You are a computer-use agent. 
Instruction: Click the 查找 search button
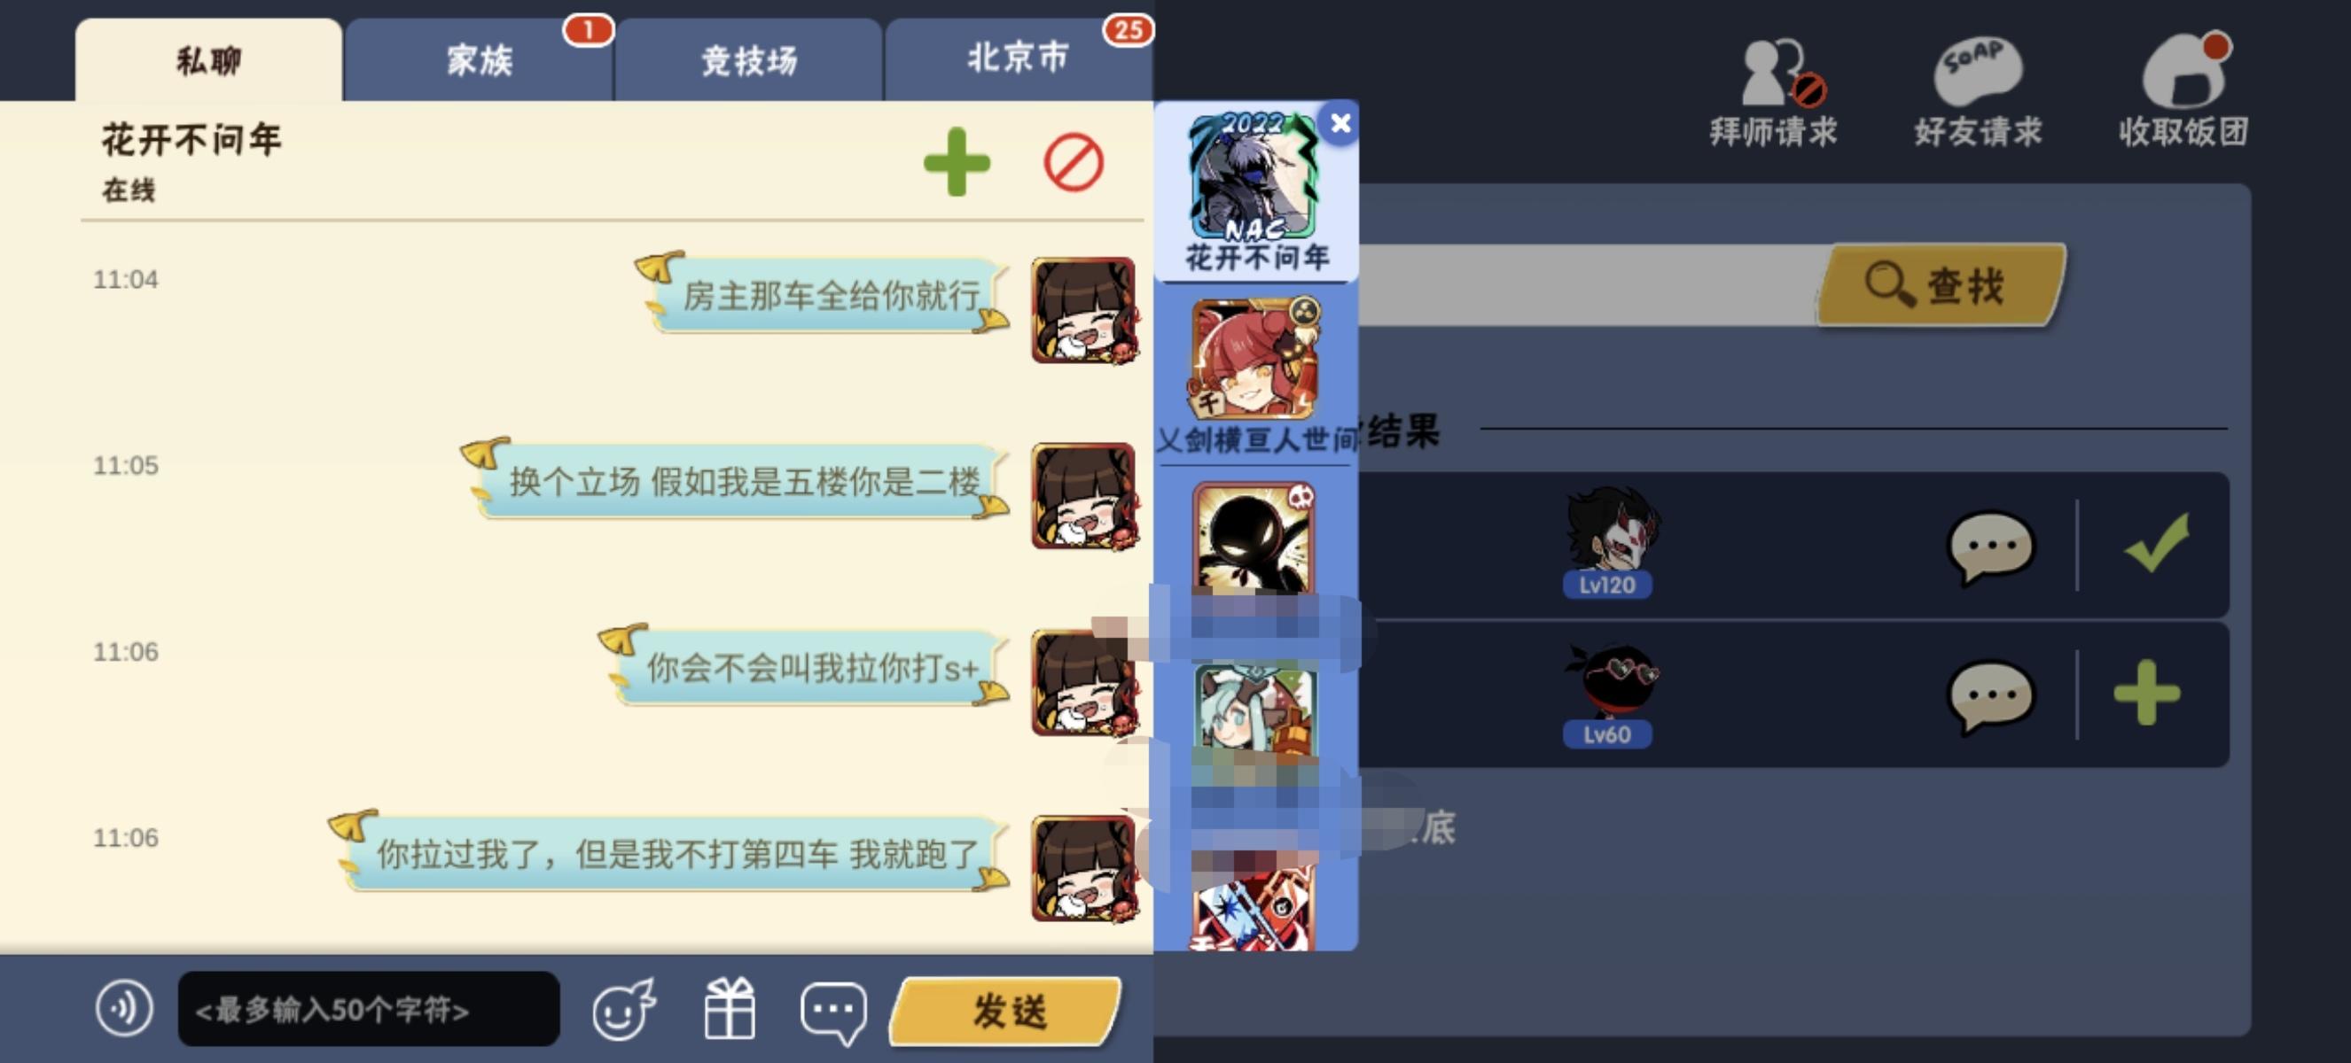point(1941,284)
